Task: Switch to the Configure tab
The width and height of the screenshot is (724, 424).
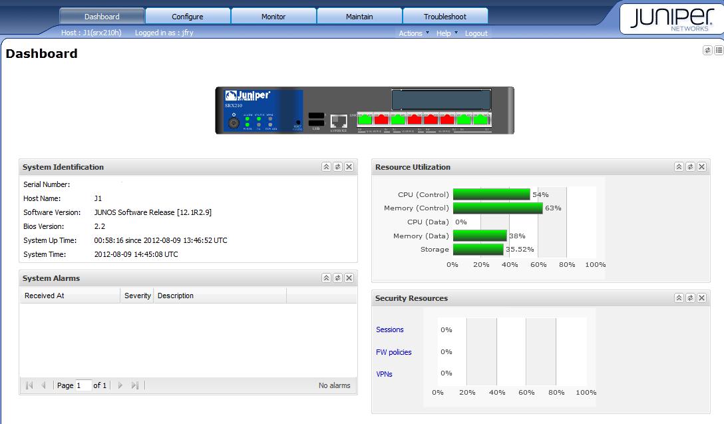Action: click(188, 16)
